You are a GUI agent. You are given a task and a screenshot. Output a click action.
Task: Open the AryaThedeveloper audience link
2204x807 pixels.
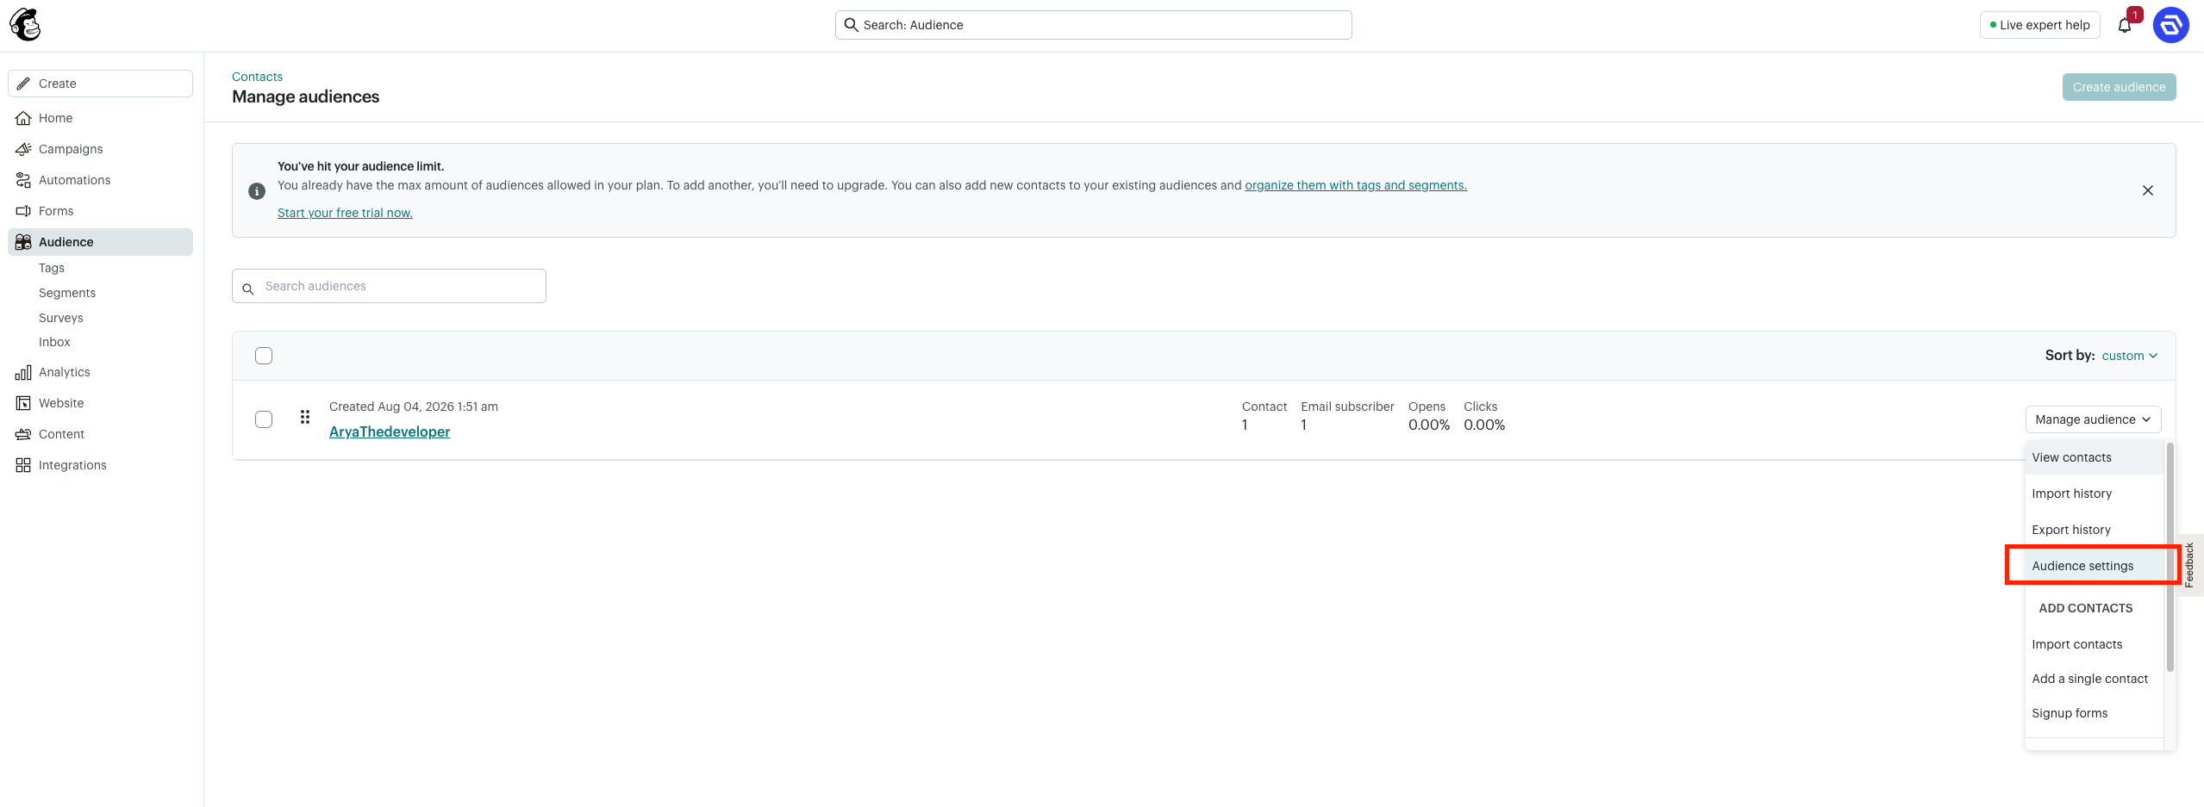390,431
